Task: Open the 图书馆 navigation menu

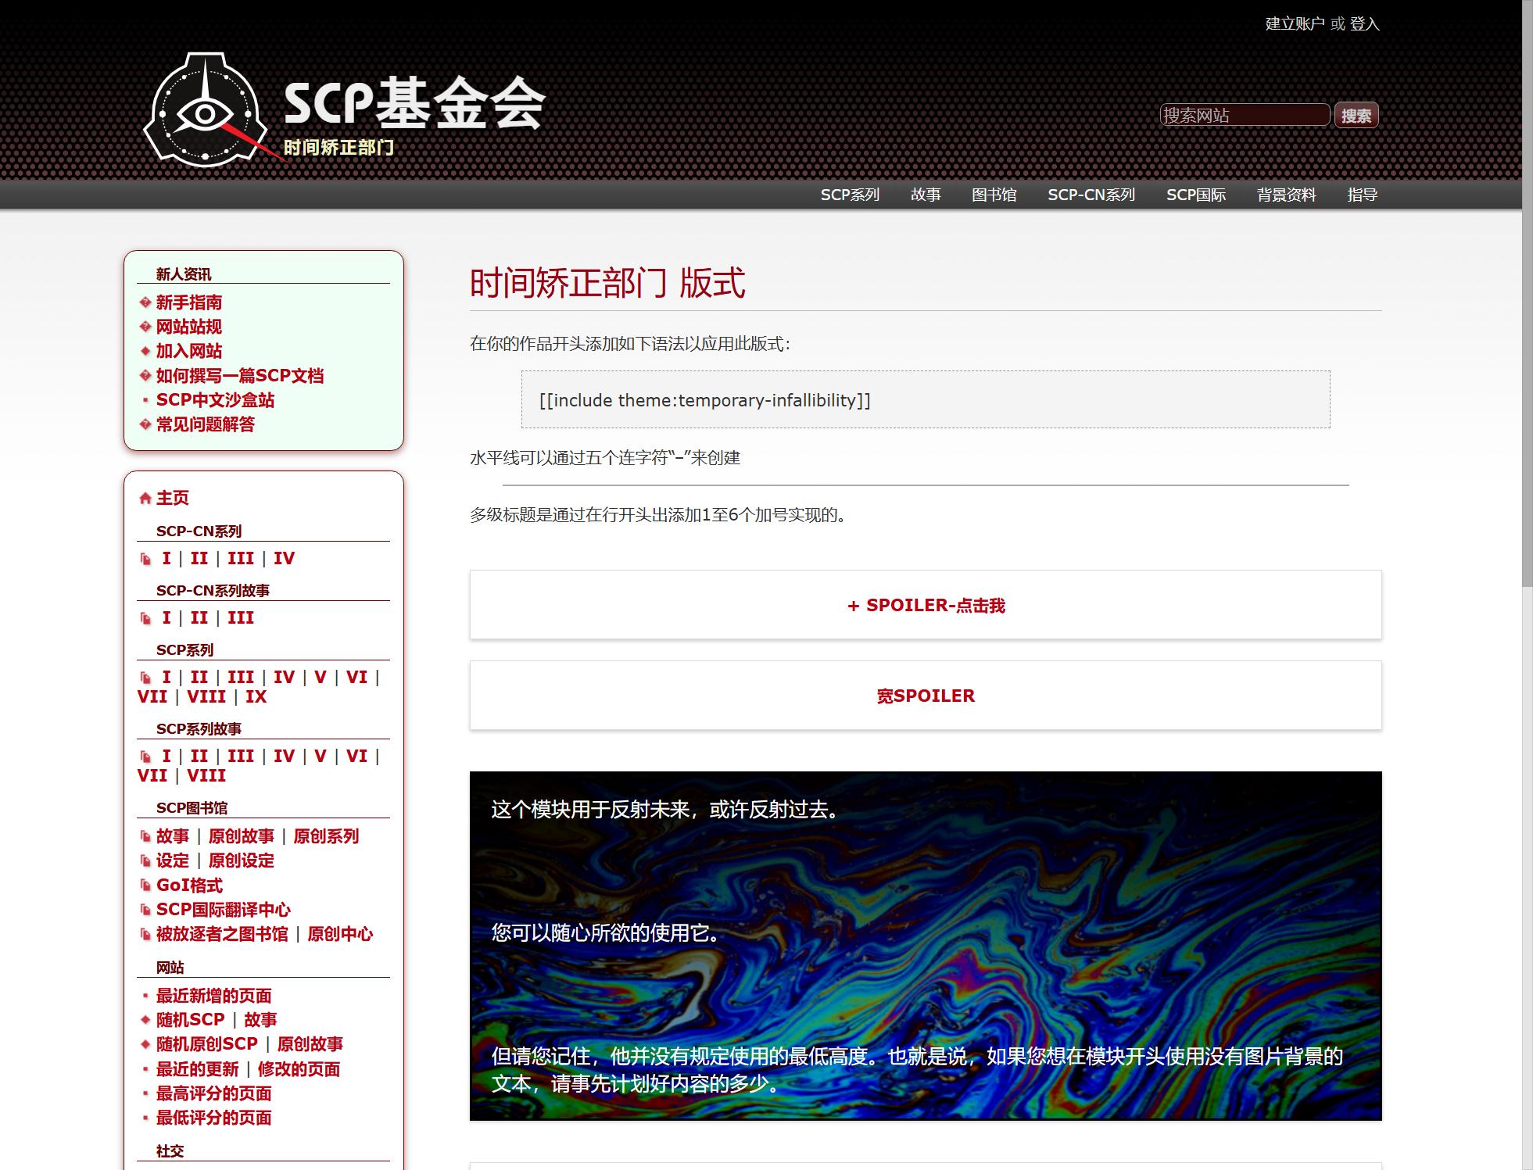Action: 994,195
